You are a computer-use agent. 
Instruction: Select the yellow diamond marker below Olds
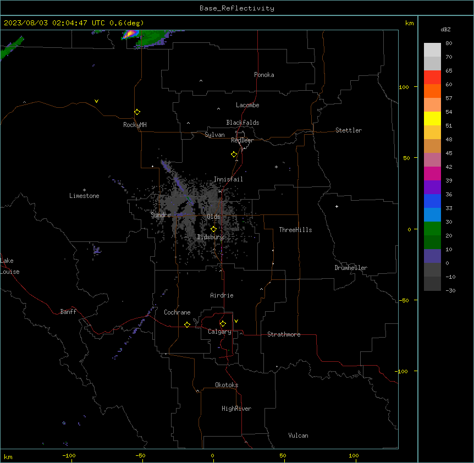pos(213,229)
